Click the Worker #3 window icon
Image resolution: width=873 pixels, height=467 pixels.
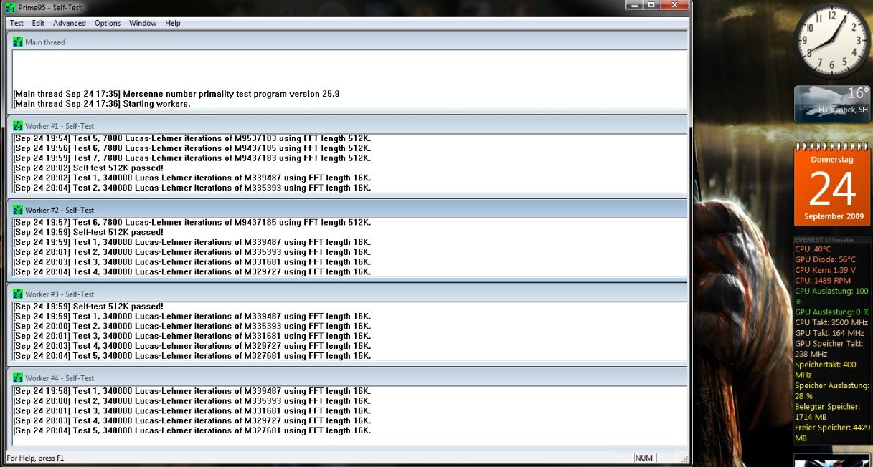click(x=18, y=294)
